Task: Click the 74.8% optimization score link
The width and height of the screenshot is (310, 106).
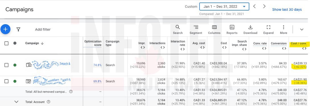Action: click(x=98, y=65)
